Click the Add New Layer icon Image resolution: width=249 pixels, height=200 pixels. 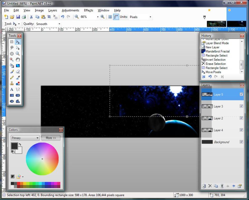[204, 186]
